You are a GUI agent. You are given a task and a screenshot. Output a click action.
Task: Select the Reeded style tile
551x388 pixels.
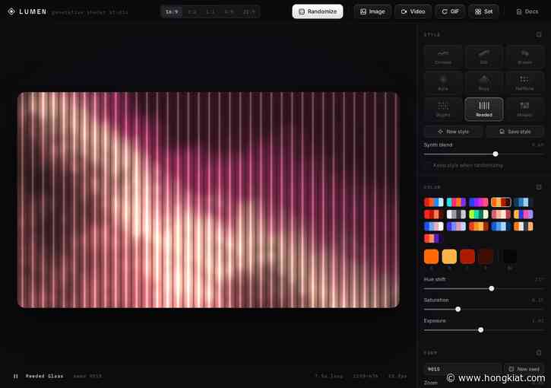point(484,109)
